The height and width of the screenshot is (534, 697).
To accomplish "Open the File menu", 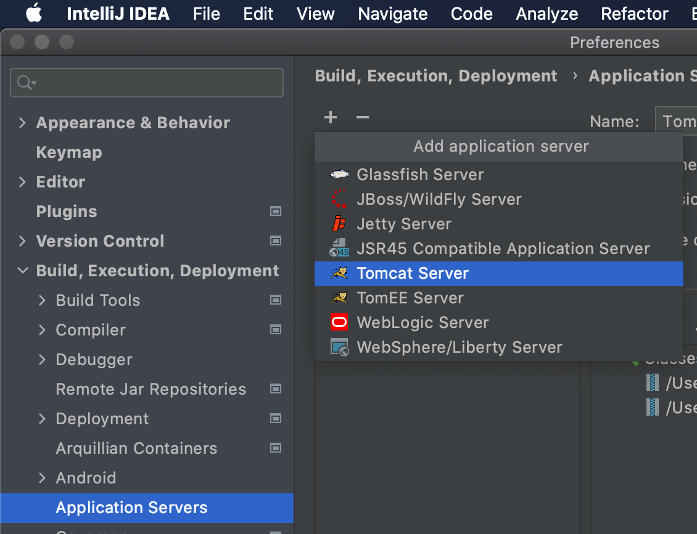I will 206,14.
